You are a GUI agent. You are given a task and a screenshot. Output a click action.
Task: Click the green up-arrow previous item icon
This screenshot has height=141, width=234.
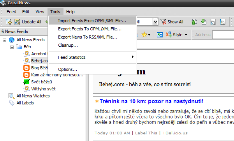[194, 22]
